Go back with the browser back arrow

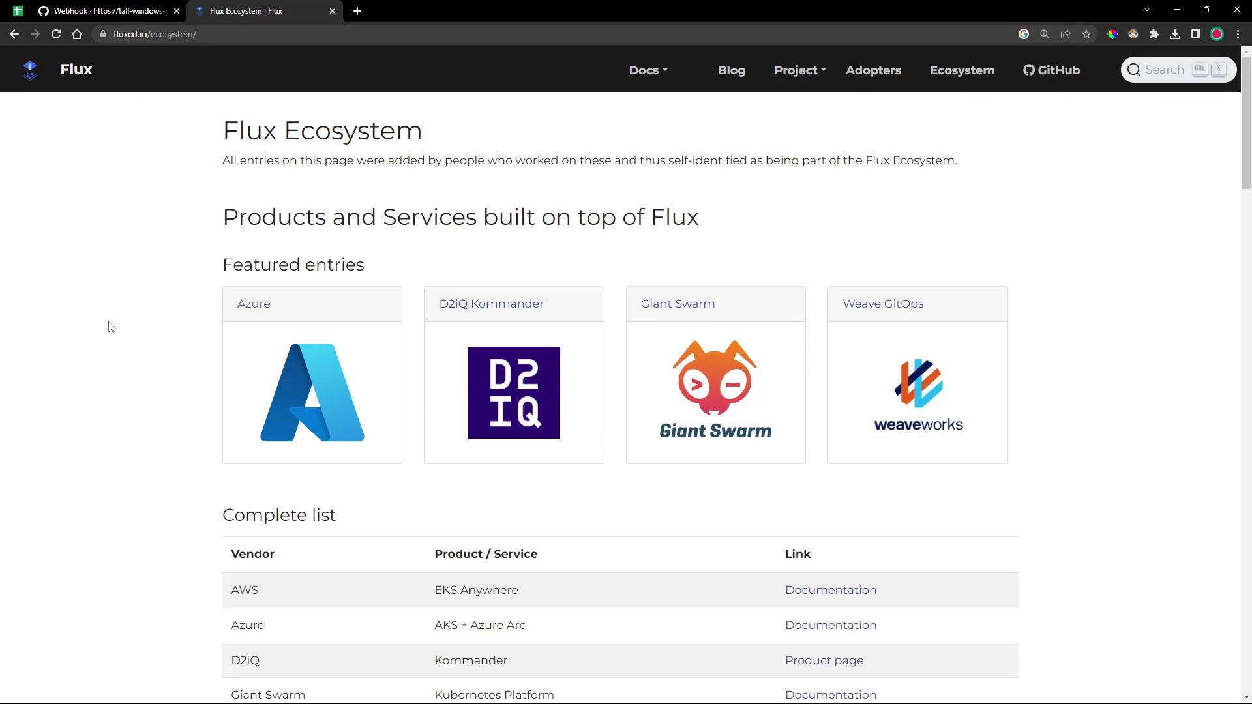pos(14,34)
